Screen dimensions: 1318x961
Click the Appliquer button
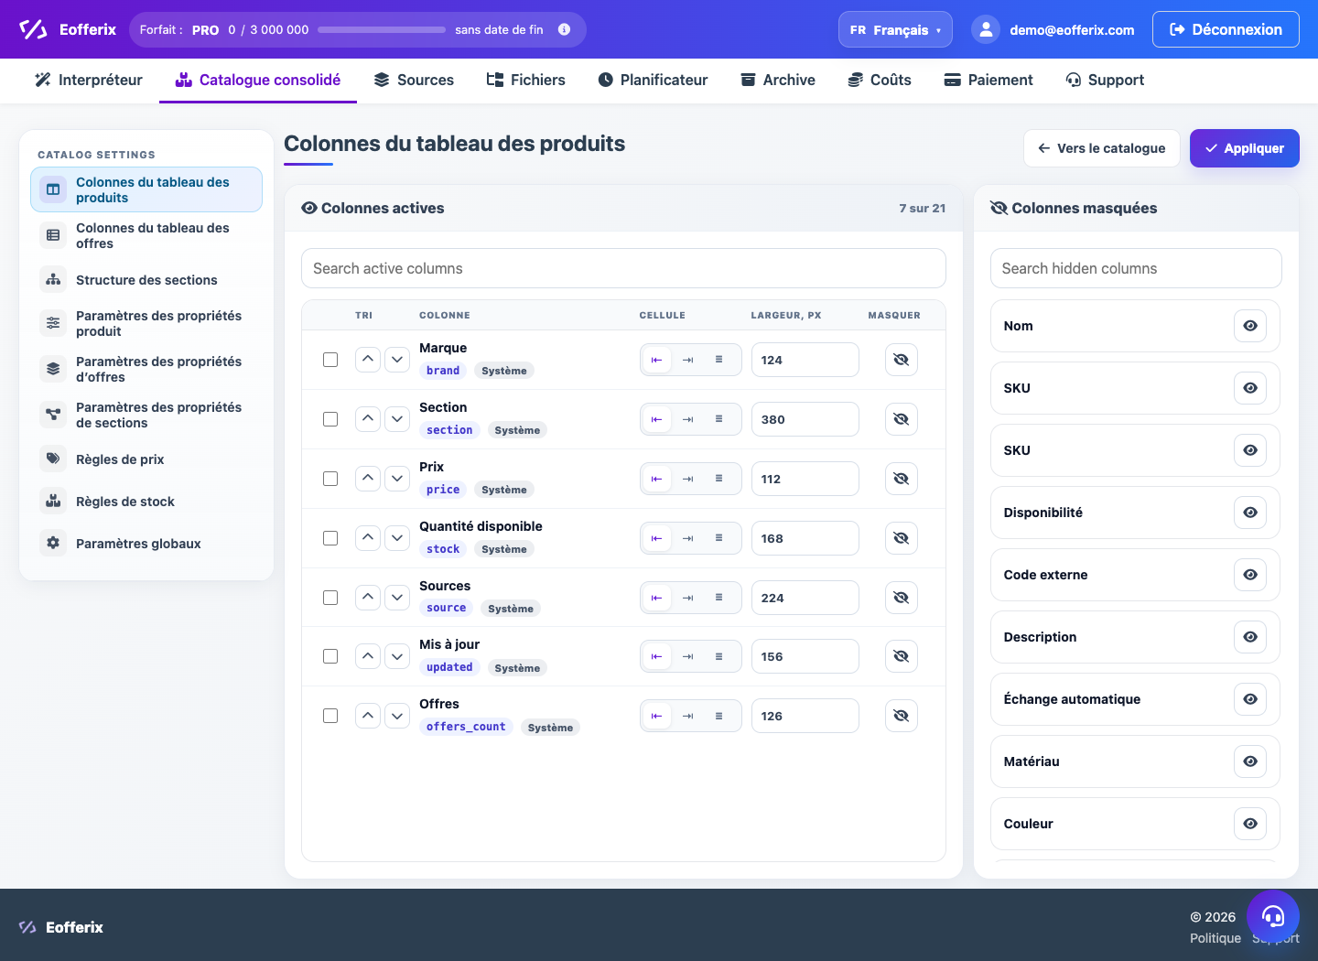click(1245, 148)
